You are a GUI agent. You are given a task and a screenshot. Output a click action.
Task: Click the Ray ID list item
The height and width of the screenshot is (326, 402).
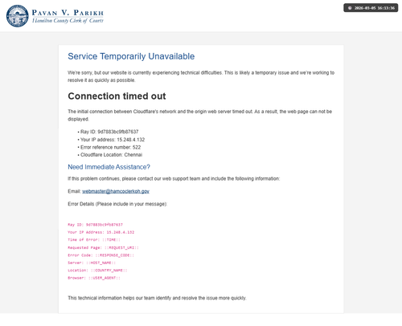pos(109,132)
